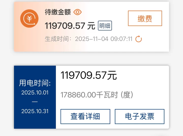Click the 2025.10.31 end date

[35, 111]
